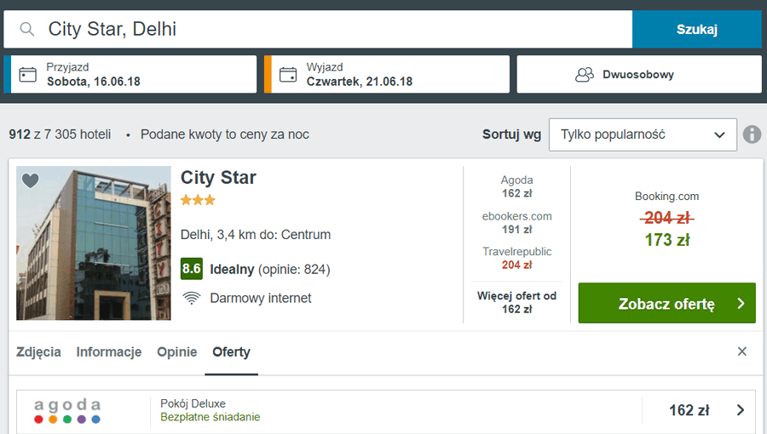Click the 8.6 rating badge
Screen dimensions: 767x434
tap(191, 269)
